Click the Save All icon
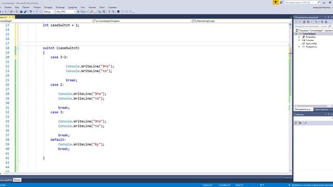 tap(25, 11)
